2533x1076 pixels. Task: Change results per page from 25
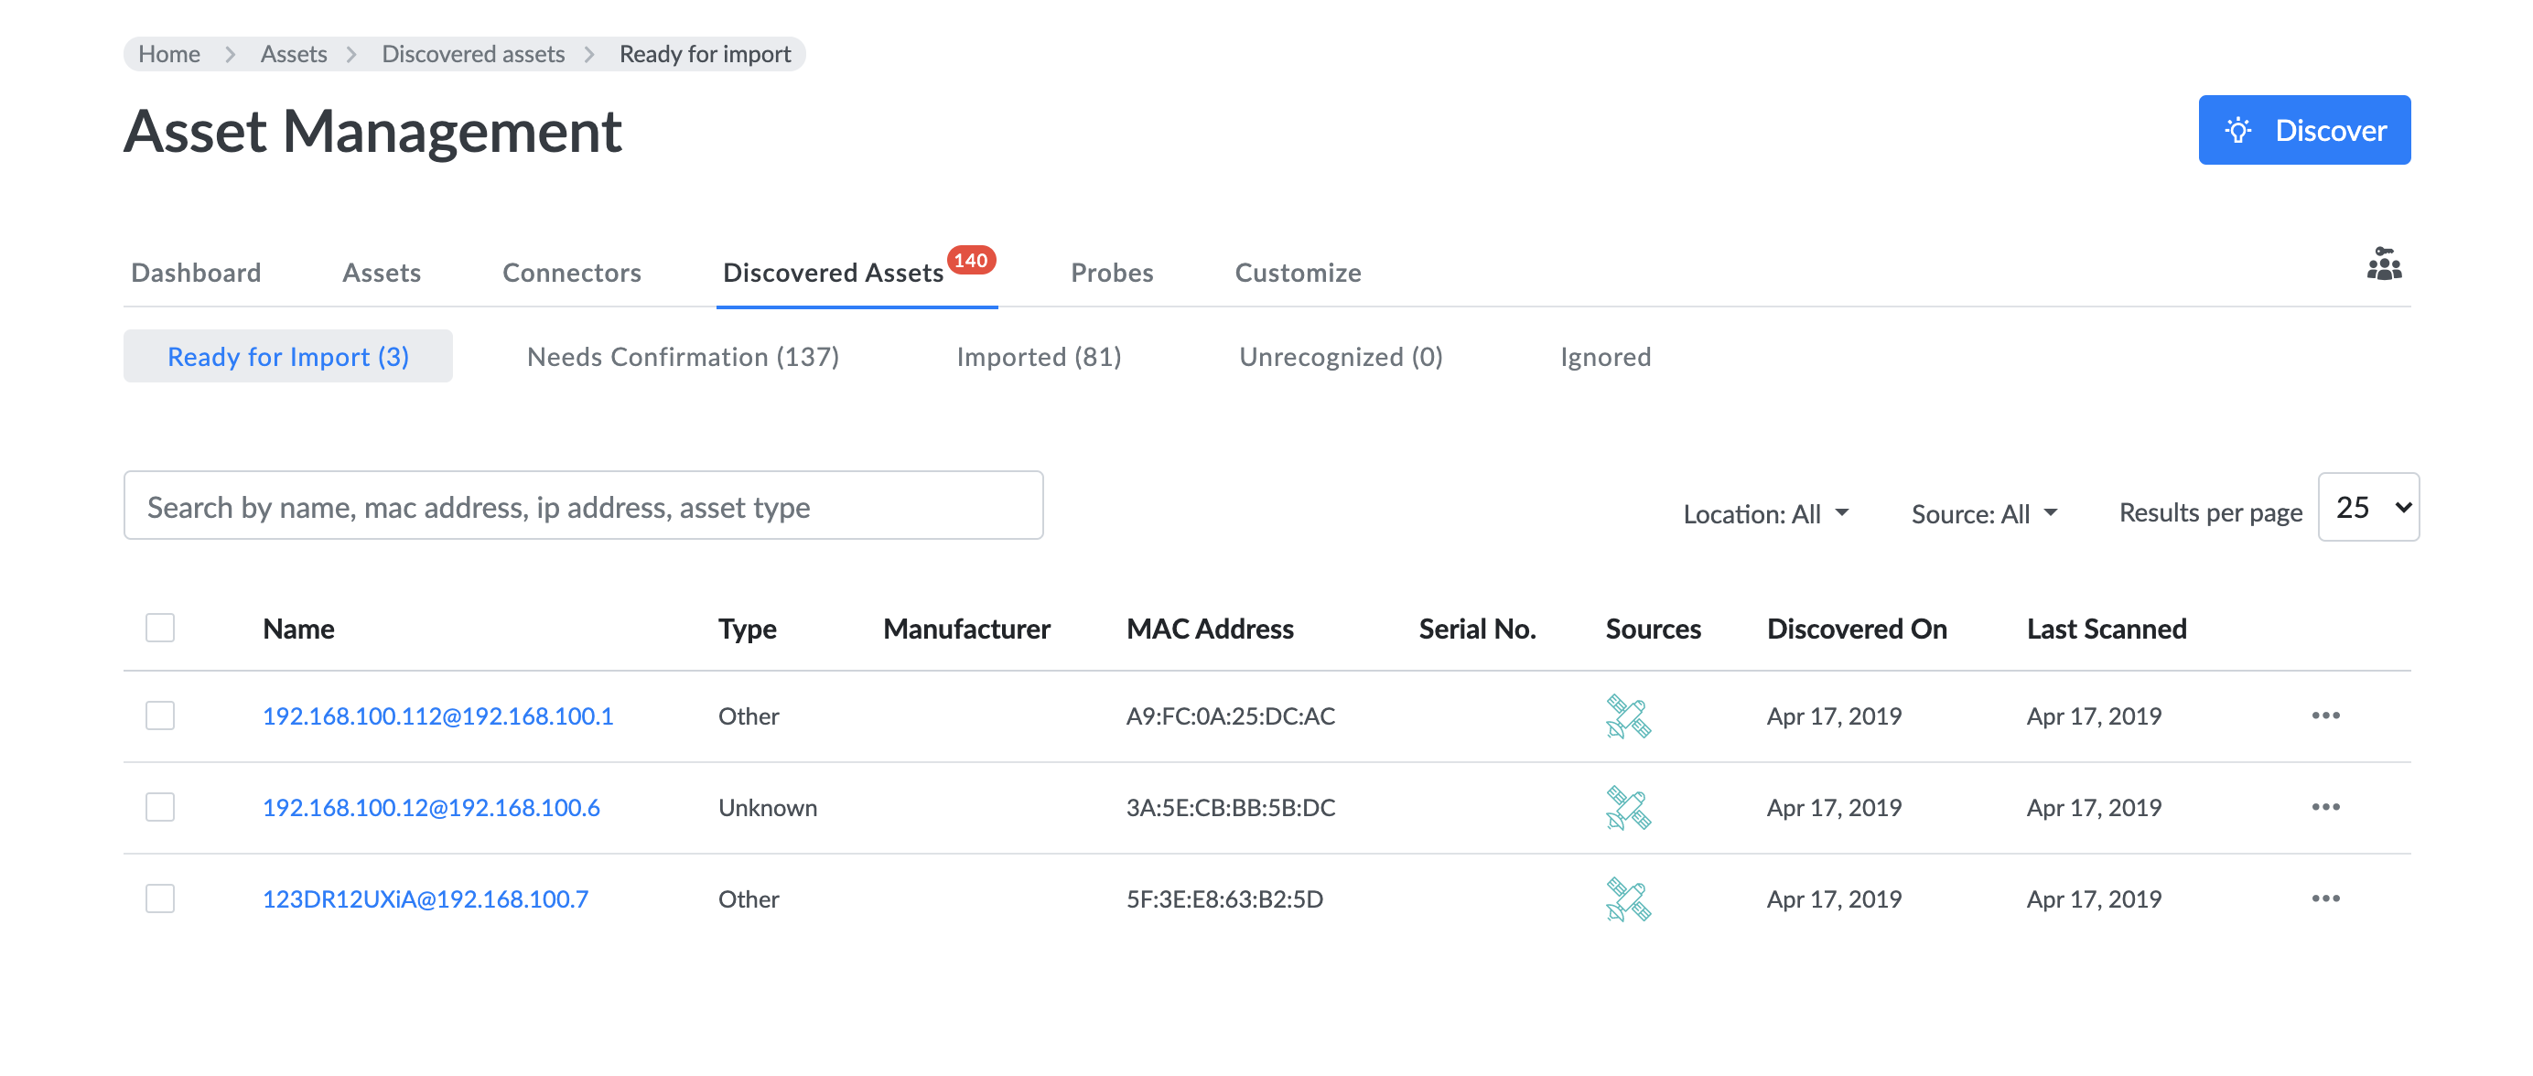2369,508
